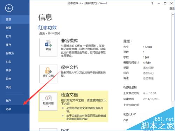This screenshot has height=131, width=175.
Task: Click the scrollbar up arrow
Action: tap(173, 15)
